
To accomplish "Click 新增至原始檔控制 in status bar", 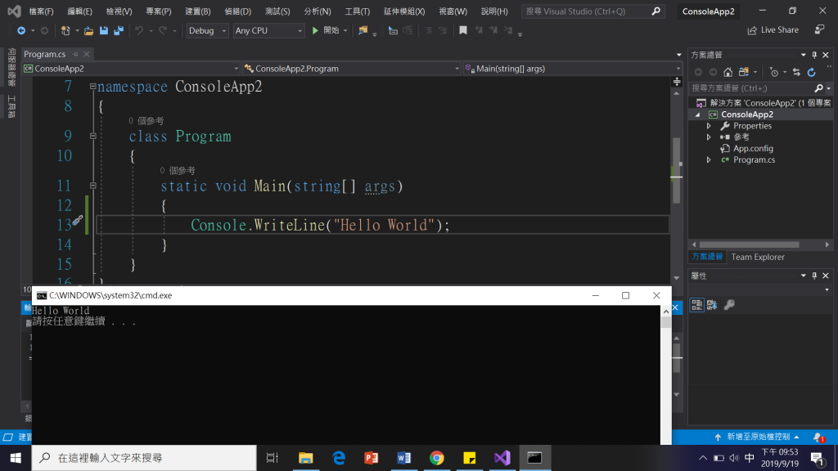I will [x=757, y=437].
